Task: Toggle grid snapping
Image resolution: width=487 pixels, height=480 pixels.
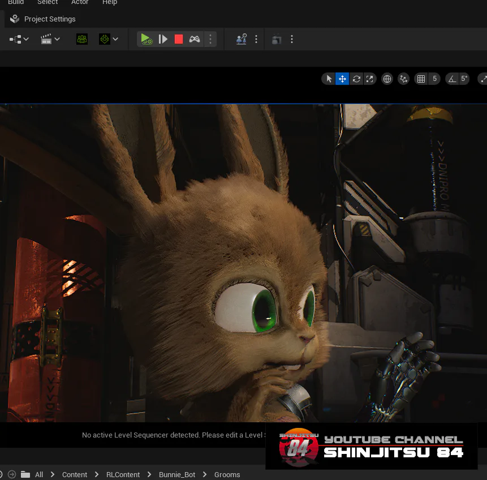Action: coord(421,79)
